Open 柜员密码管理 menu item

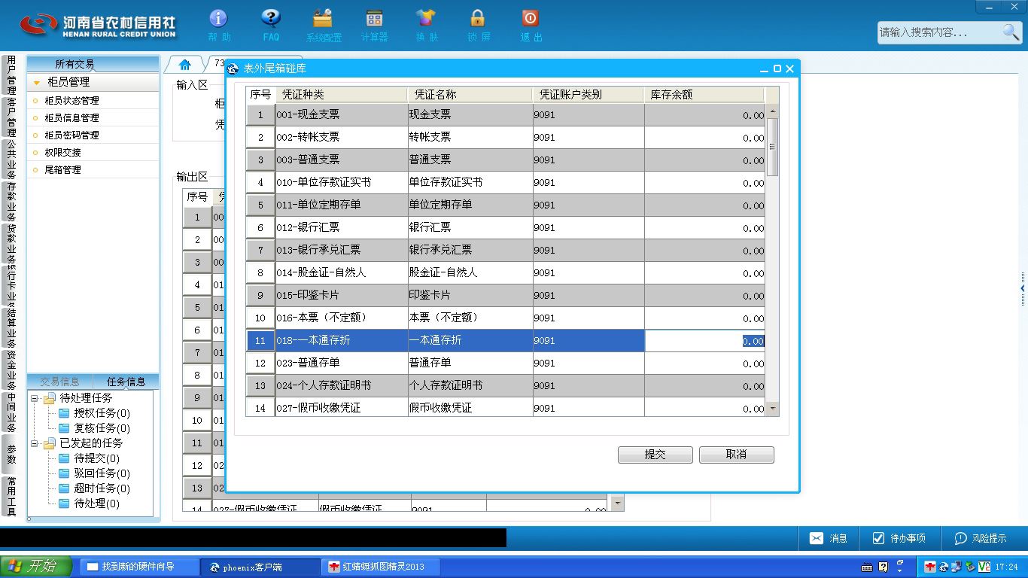tap(71, 135)
